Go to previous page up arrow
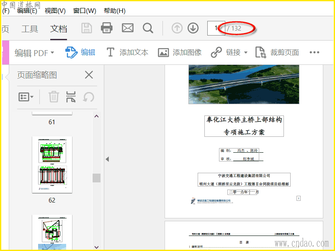The image size is (335, 251). [177, 28]
